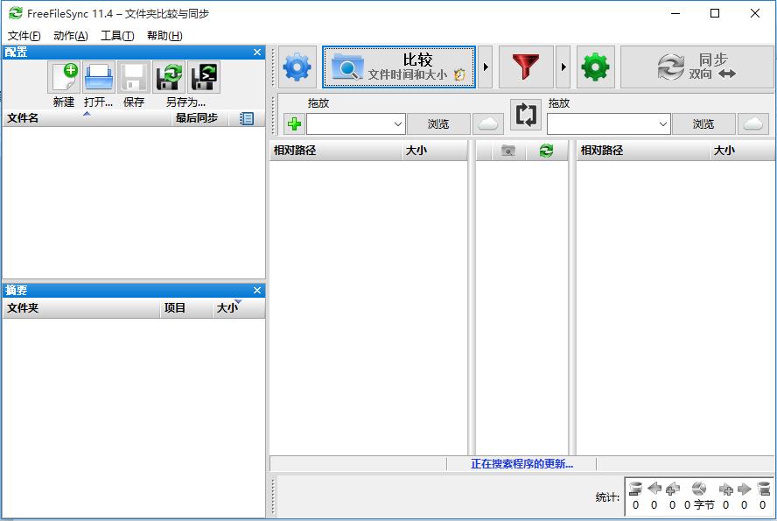Sort the configuration list by 文件名 column

coord(87,118)
